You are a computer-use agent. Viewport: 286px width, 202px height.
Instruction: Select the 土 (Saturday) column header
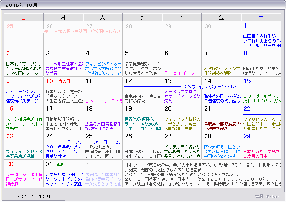click(x=261, y=17)
